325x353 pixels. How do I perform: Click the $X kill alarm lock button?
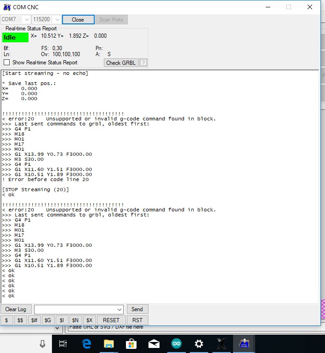[x=90, y=320]
